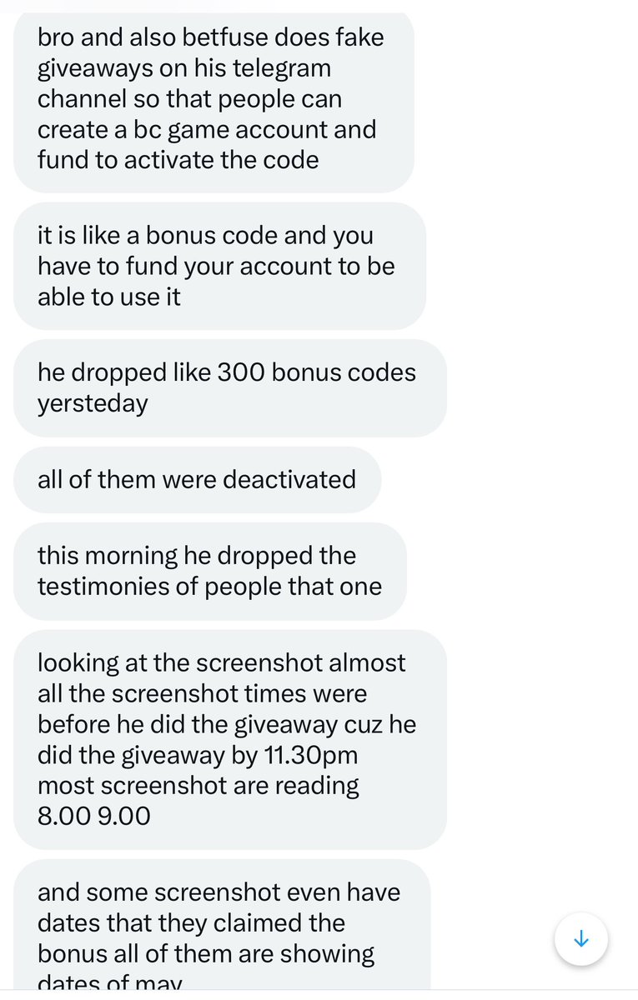Click the number '300' in the message
638x1000 pixels.
[x=241, y=372]
